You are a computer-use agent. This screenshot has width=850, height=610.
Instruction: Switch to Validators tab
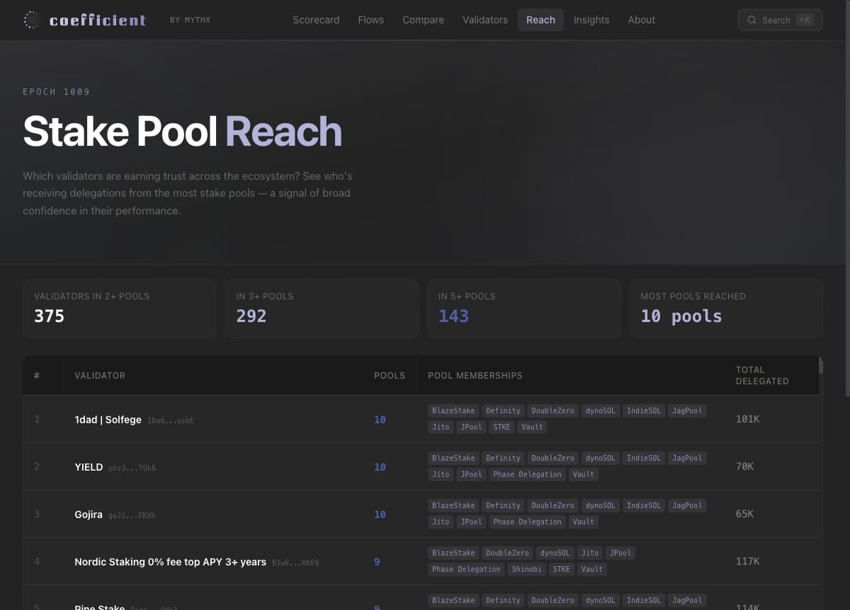pos(485,20)
